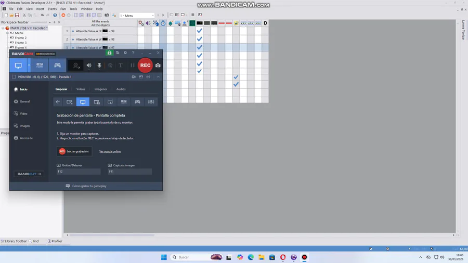Viewport: 468px width, 263px height.
Task: Select specific window lock recording mode in Bandicam
Action: pos(97,102)
